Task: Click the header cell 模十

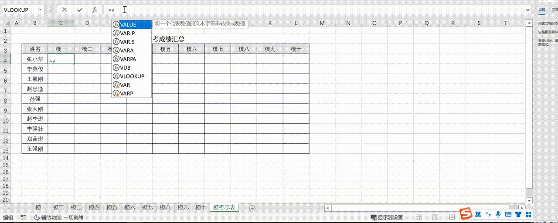Action: pos(296,49)
